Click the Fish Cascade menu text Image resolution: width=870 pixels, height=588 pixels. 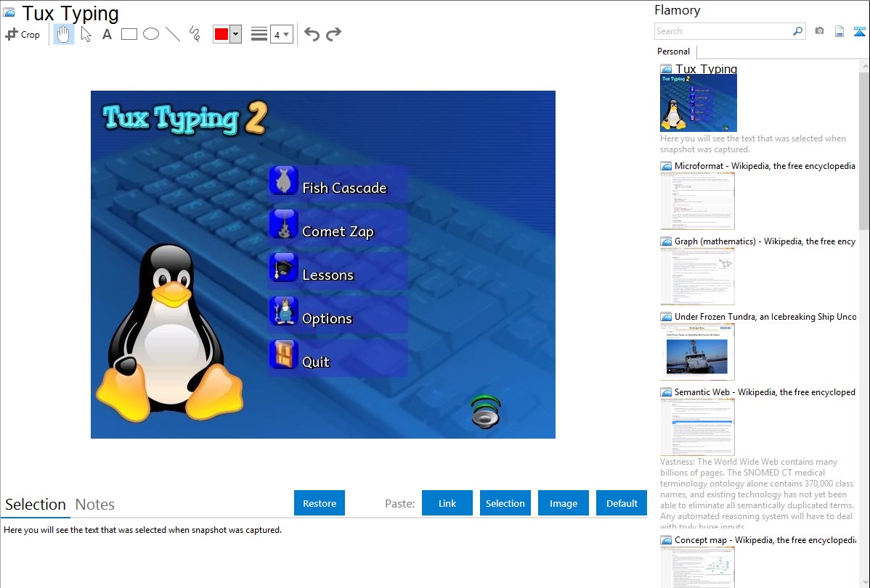(x=344, y=188)
